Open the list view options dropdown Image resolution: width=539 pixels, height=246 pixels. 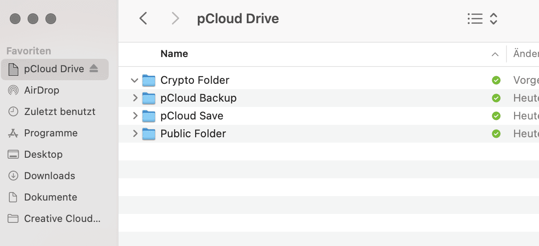[482, 19]
